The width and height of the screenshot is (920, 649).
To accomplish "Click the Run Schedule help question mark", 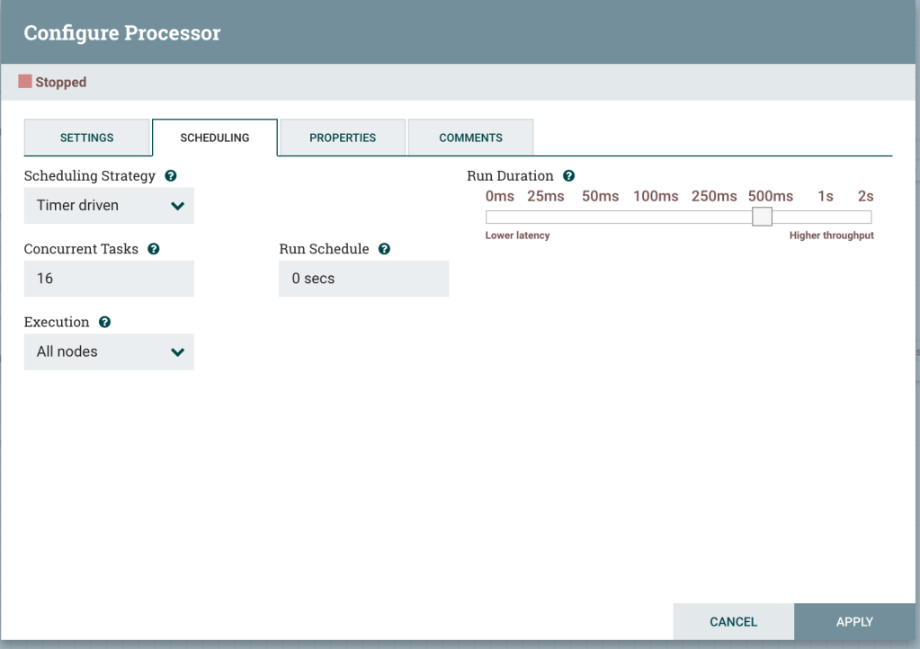I will [384, 249].
